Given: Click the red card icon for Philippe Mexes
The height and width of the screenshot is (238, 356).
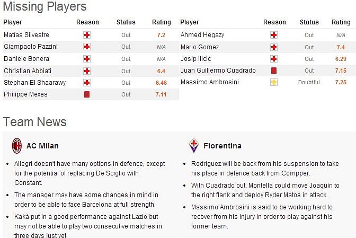Looking at the screenshot, I should point(87,94).
